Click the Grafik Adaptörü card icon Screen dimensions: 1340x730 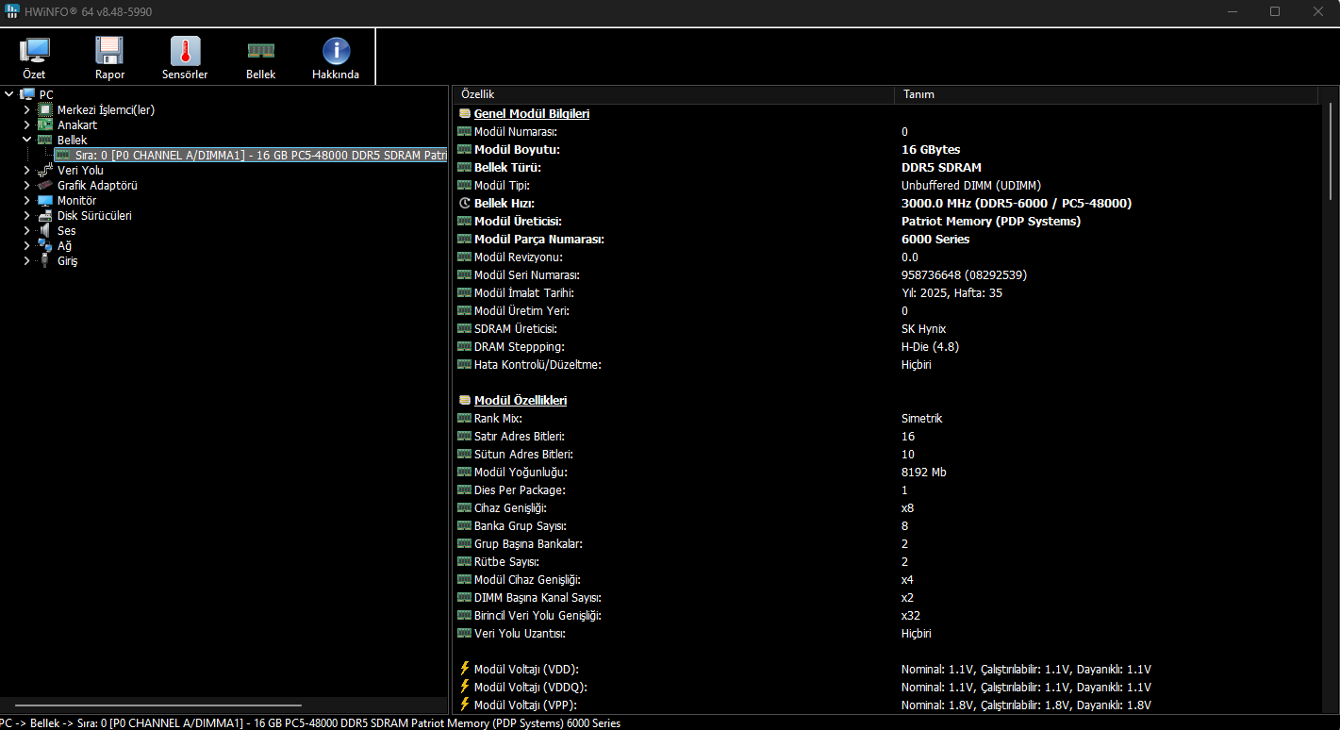click(44, 185)
